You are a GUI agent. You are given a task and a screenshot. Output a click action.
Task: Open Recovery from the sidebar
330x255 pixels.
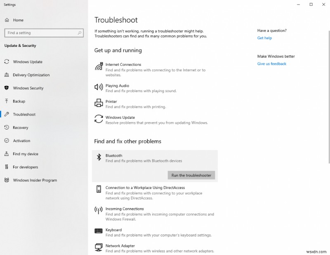click(x=23, y=128)
